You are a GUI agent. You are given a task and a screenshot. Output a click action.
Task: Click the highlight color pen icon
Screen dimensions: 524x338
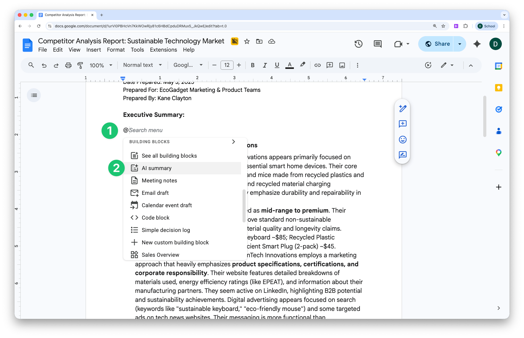(x=303, y=65)
